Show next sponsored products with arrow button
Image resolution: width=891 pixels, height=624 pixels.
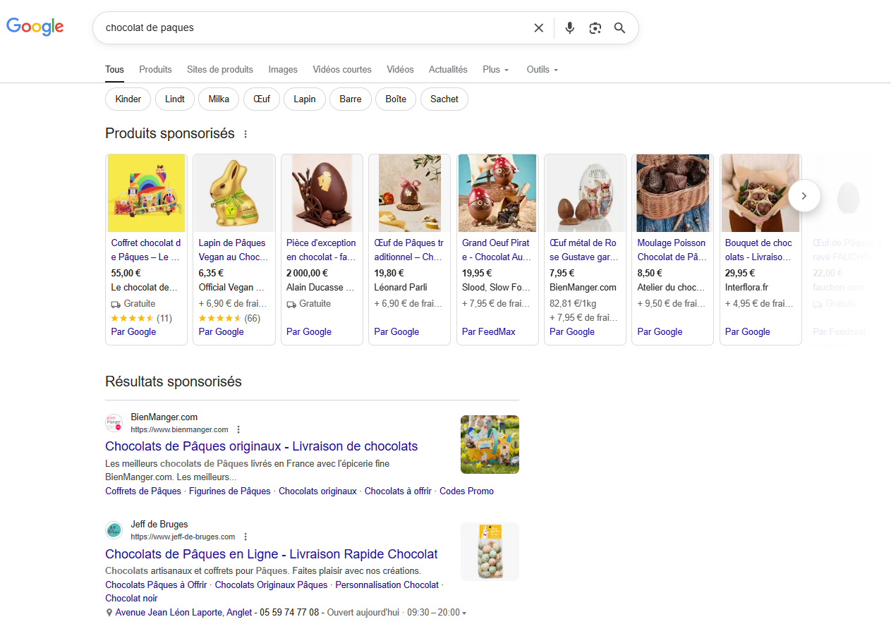(x=804, y=195)
